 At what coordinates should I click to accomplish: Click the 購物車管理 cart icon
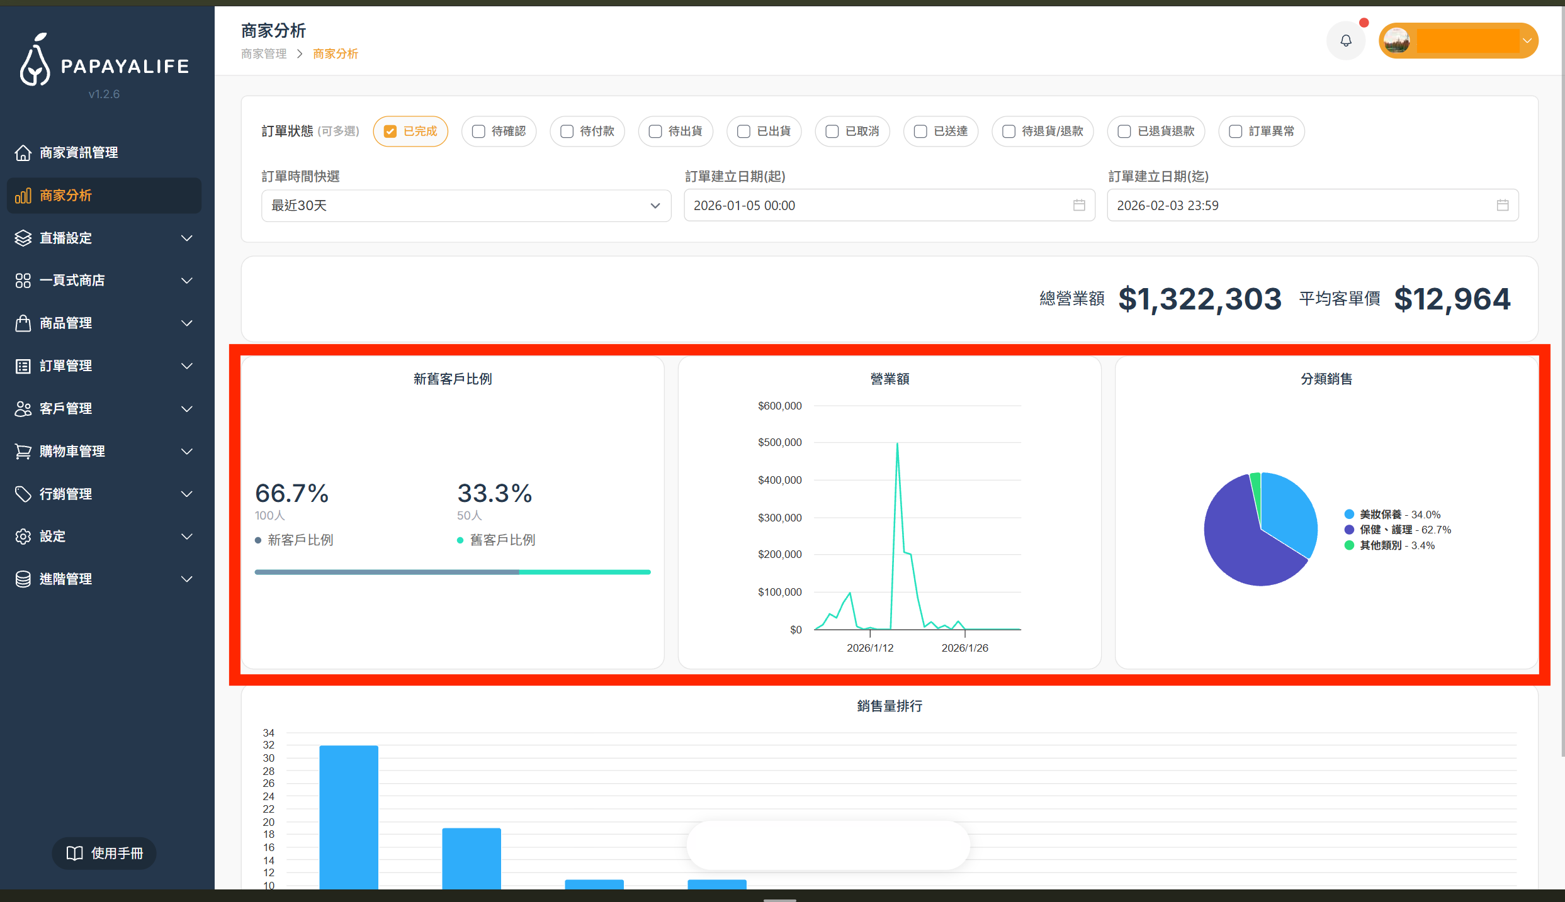pos(23,451)
